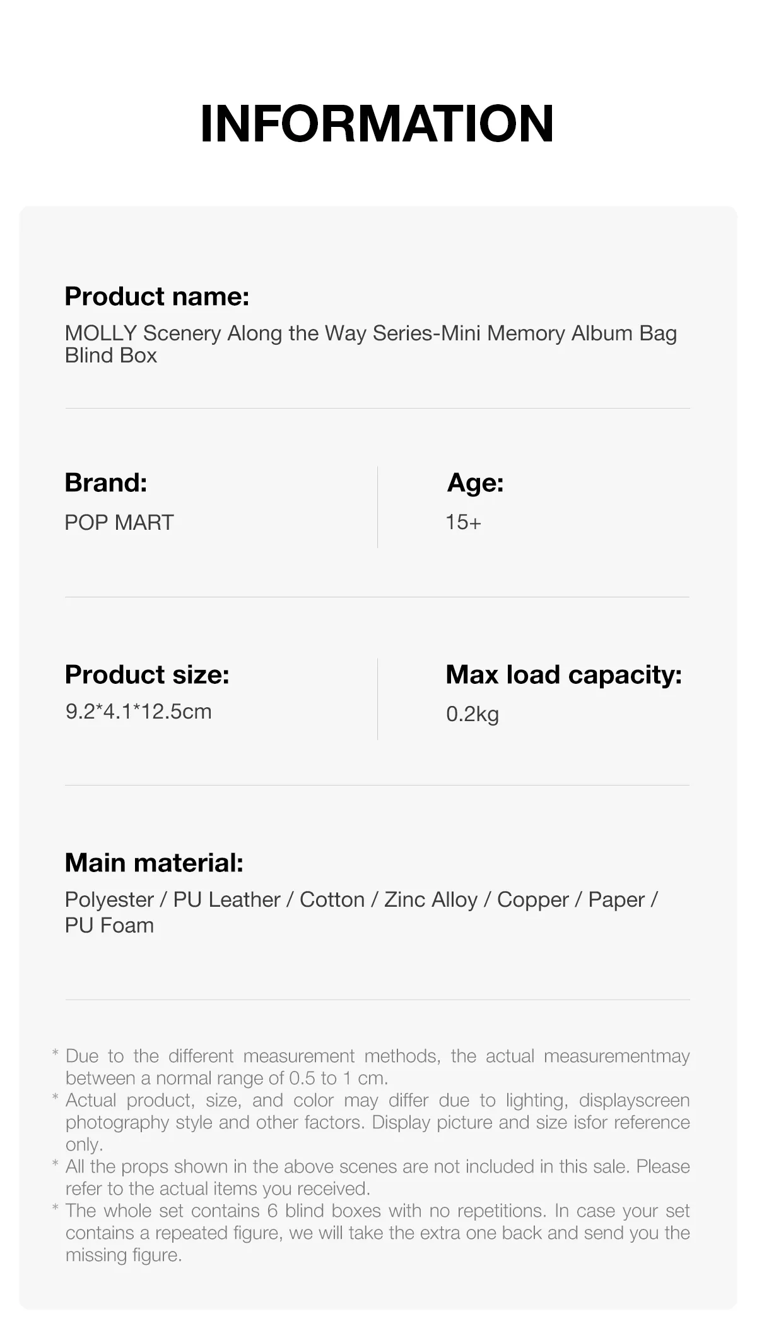
Task: Select the POP MART brand value
Action: point(119,523)
